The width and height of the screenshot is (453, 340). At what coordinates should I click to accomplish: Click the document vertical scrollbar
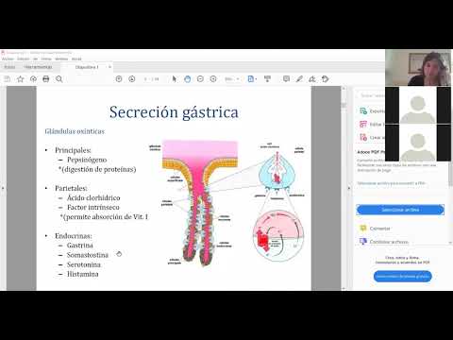344,188
